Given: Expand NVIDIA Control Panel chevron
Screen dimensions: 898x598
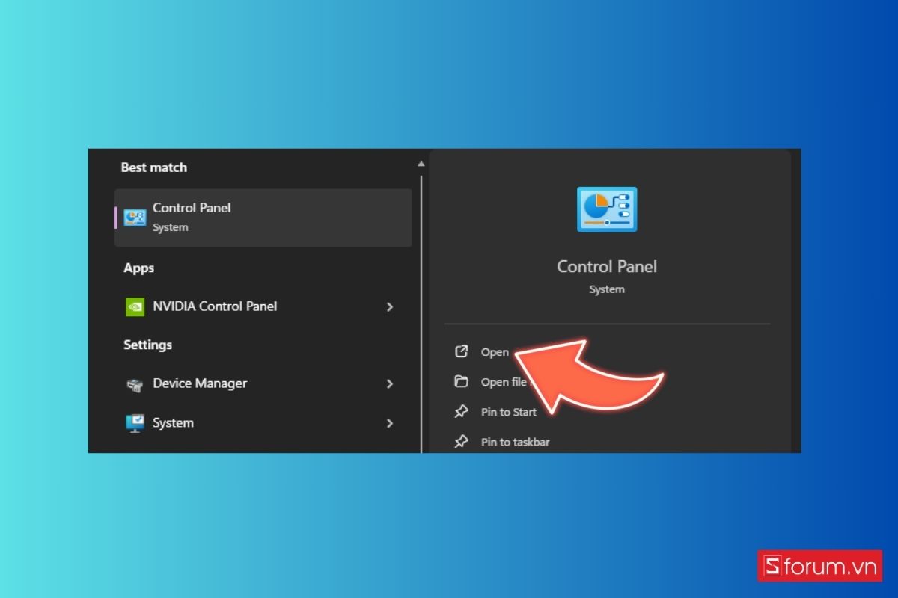Looking at the screenshot, I should [x=390, y=306].
